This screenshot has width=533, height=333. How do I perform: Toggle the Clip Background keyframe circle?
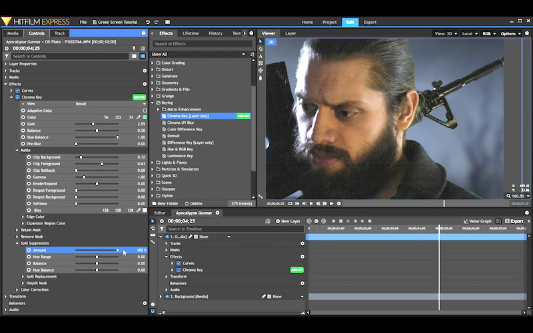29,157
